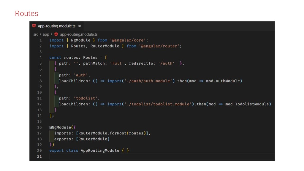Select the app-routing.module.ts editor tab
The image size is (304, 171).
coord(57,26)
